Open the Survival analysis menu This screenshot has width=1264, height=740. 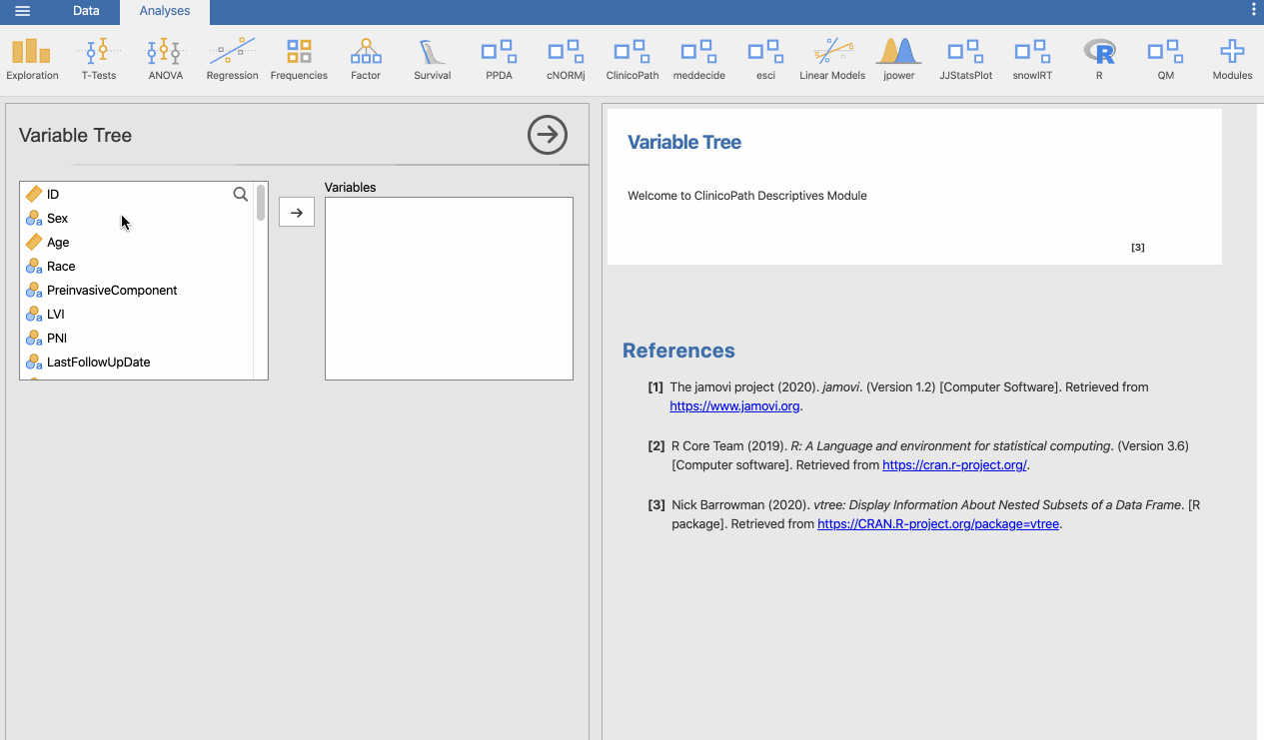tap(433, 61)
